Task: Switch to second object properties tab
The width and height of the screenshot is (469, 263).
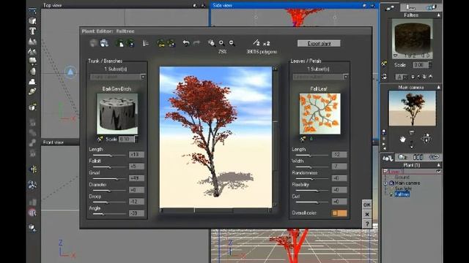Action: point(410,8)
